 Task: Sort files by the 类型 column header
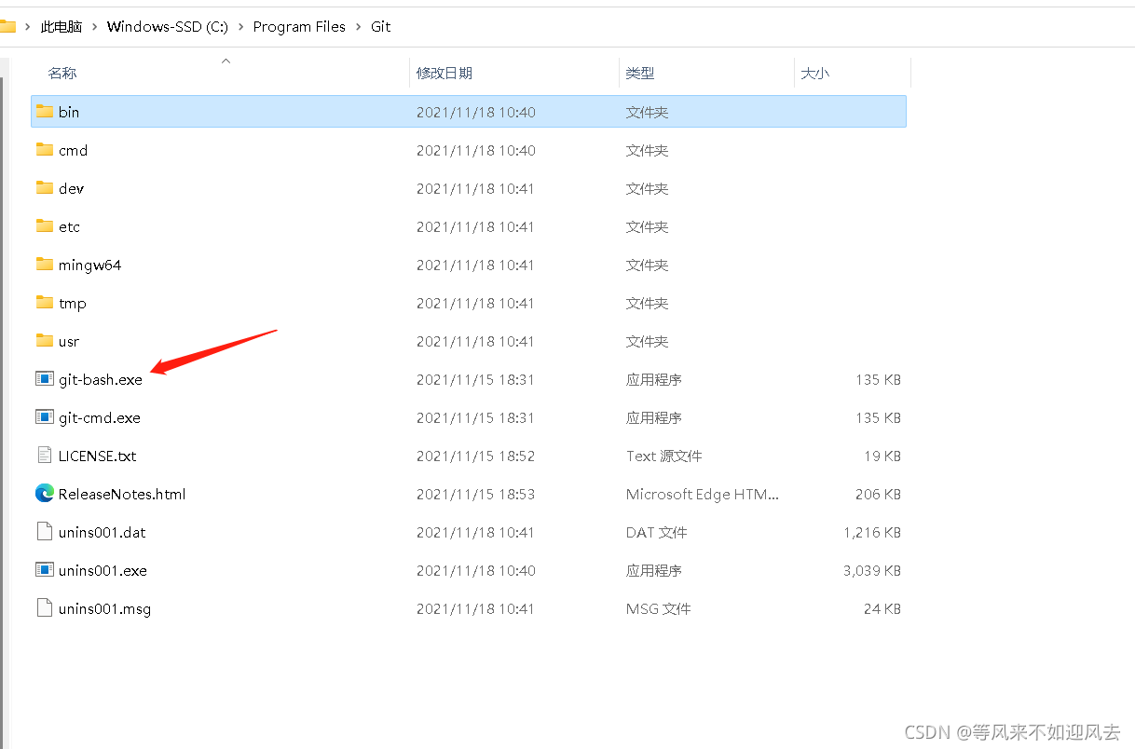point(640,73)
